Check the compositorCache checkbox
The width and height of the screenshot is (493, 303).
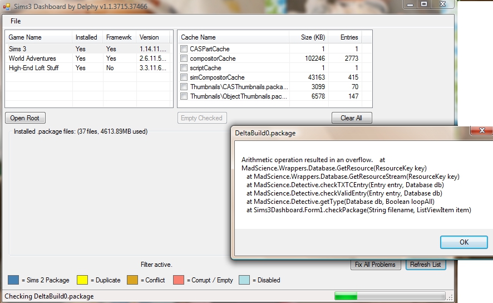[x=184, y=58]
